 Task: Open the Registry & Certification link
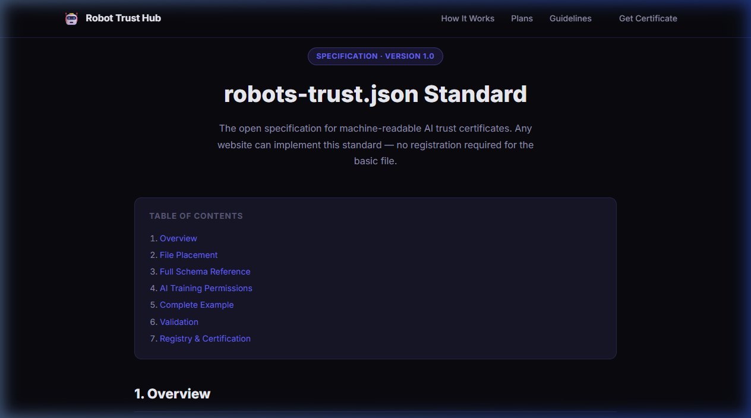pos(205,338)
